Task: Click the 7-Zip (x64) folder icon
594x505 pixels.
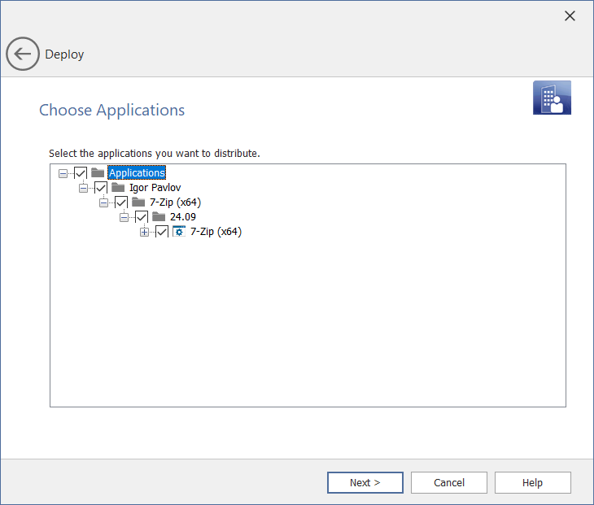Action: (138, 202)
